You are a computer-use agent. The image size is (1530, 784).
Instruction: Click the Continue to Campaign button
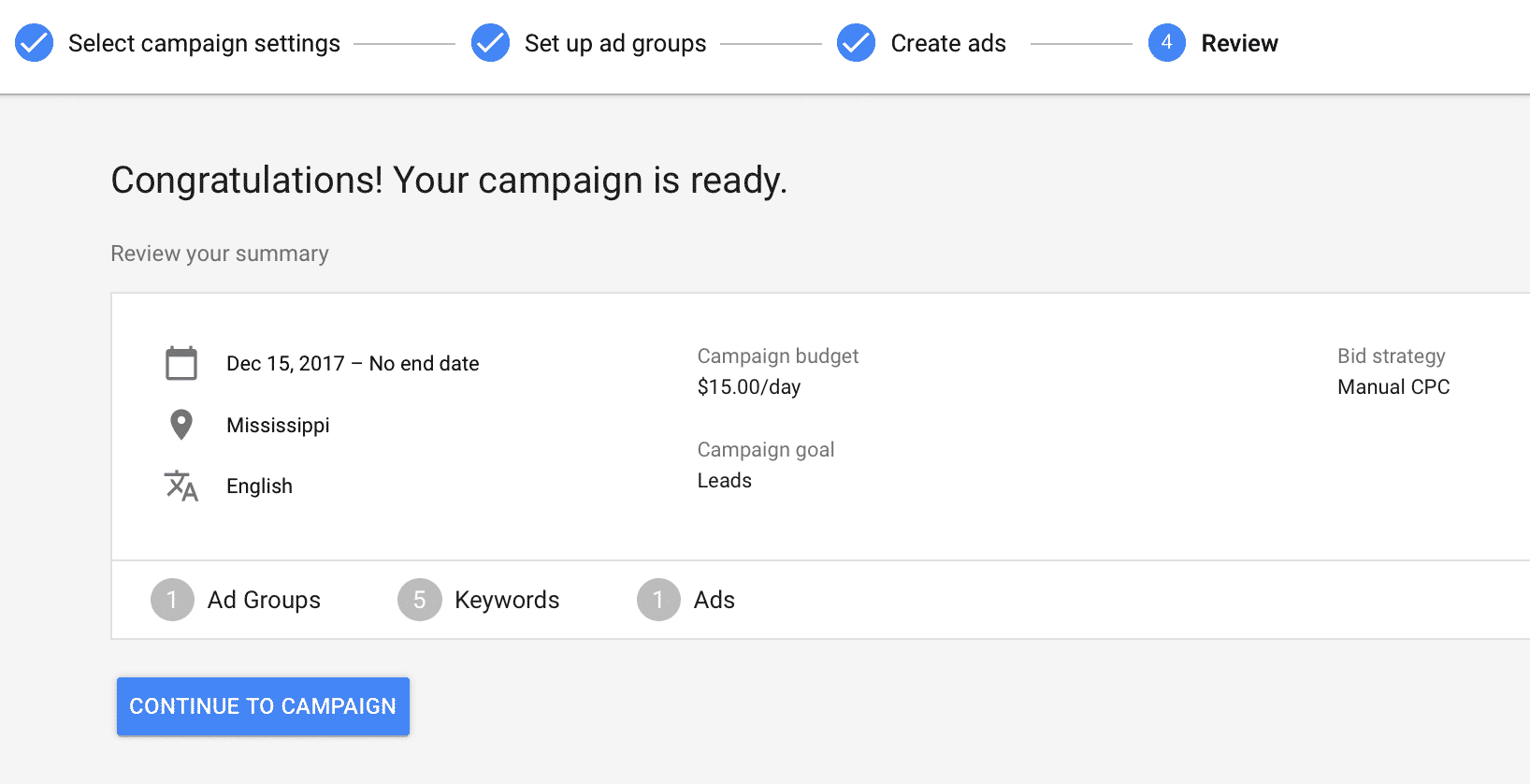[x=263, y=706]
